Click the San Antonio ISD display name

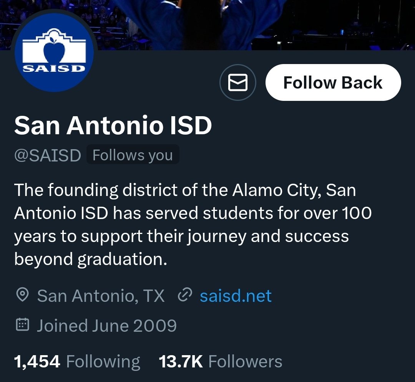click(x=113, y=125)
